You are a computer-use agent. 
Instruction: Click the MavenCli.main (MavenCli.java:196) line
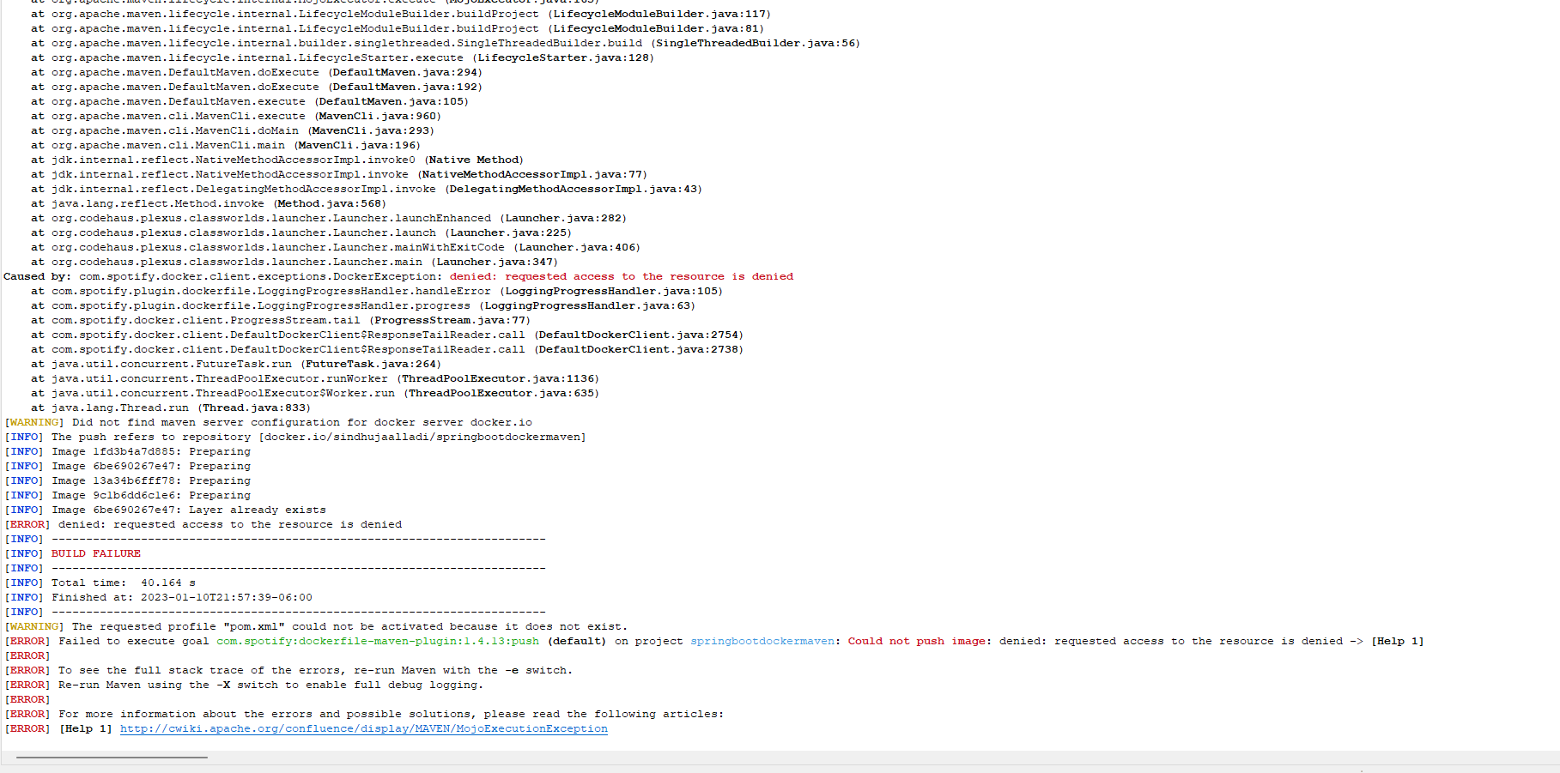[x=226, y=145]
